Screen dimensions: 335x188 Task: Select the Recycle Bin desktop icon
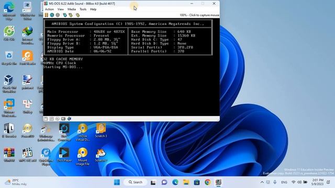[x=9, y=58]
